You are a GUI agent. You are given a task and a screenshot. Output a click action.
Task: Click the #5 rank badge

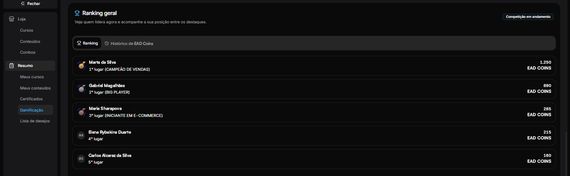[x=81, y=159]
